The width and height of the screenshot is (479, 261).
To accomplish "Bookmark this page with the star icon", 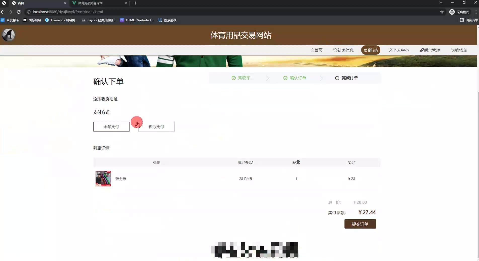I will [442, 12].
